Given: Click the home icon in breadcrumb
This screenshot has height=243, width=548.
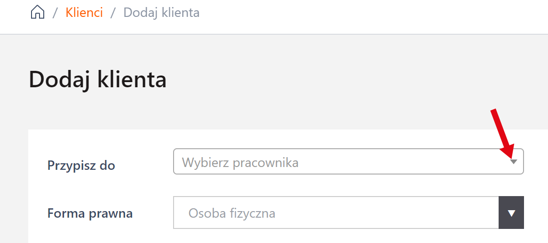Looking at the screenshot, I should [x=38, y=13].
